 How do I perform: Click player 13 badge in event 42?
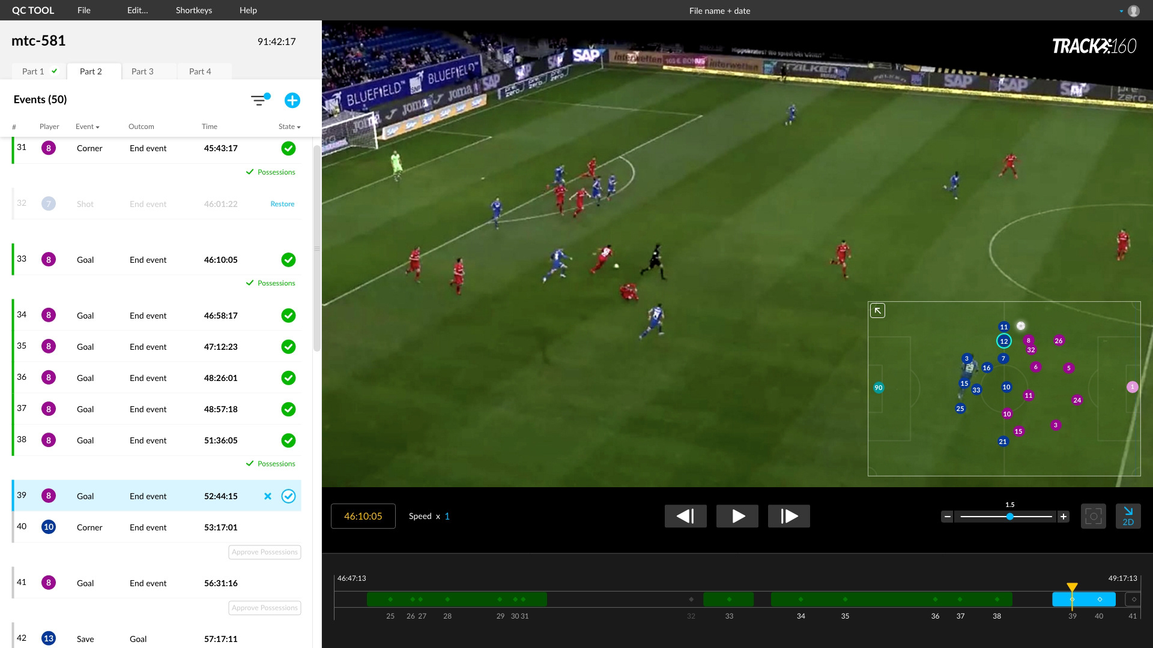click(x=49, y=639)
